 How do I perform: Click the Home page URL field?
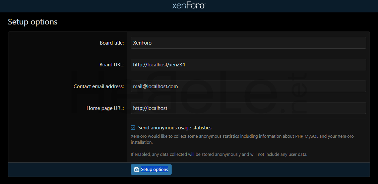pyautogui.click(x=248, y=108)
